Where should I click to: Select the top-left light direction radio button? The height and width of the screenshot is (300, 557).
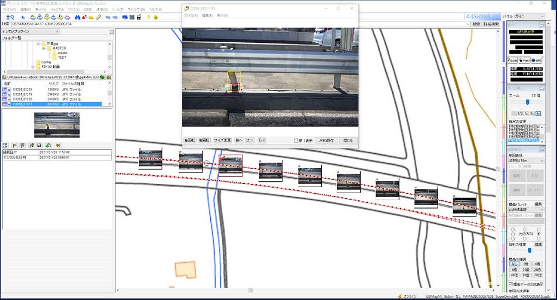[x=512, y=229]
